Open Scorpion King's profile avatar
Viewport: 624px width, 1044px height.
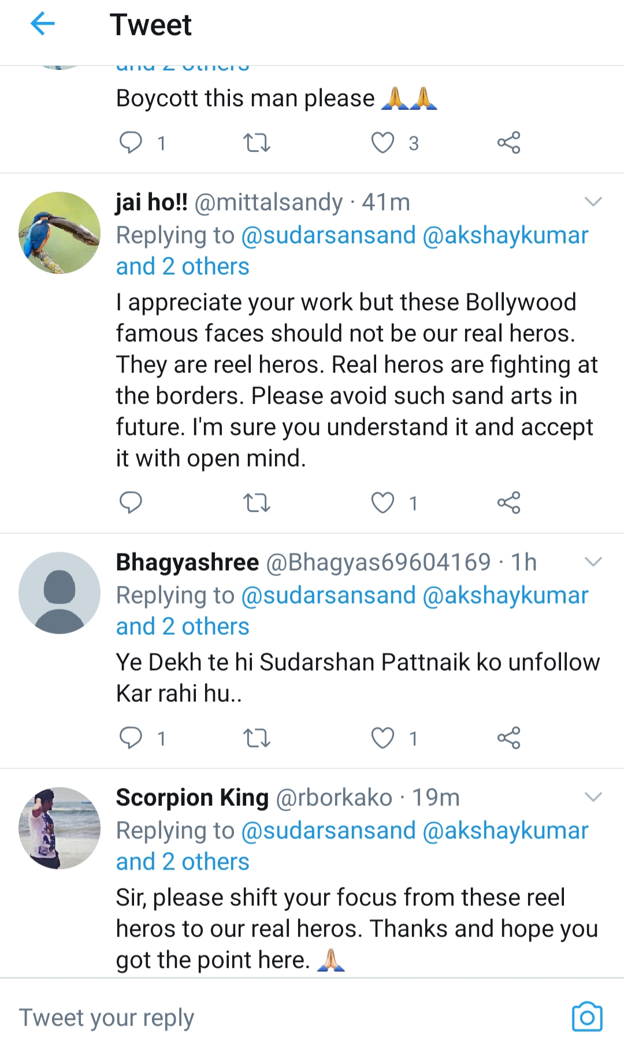coord(60,828)
